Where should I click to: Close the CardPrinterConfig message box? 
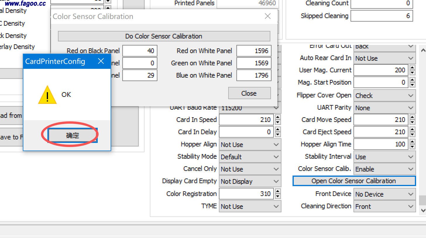(x=101, y=61)
